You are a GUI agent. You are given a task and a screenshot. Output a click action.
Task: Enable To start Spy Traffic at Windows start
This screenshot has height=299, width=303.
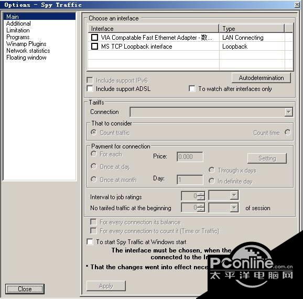tap(90, 241)
